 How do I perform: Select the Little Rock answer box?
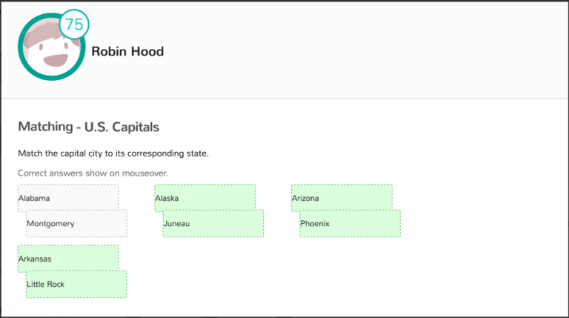tap(76, 284)
